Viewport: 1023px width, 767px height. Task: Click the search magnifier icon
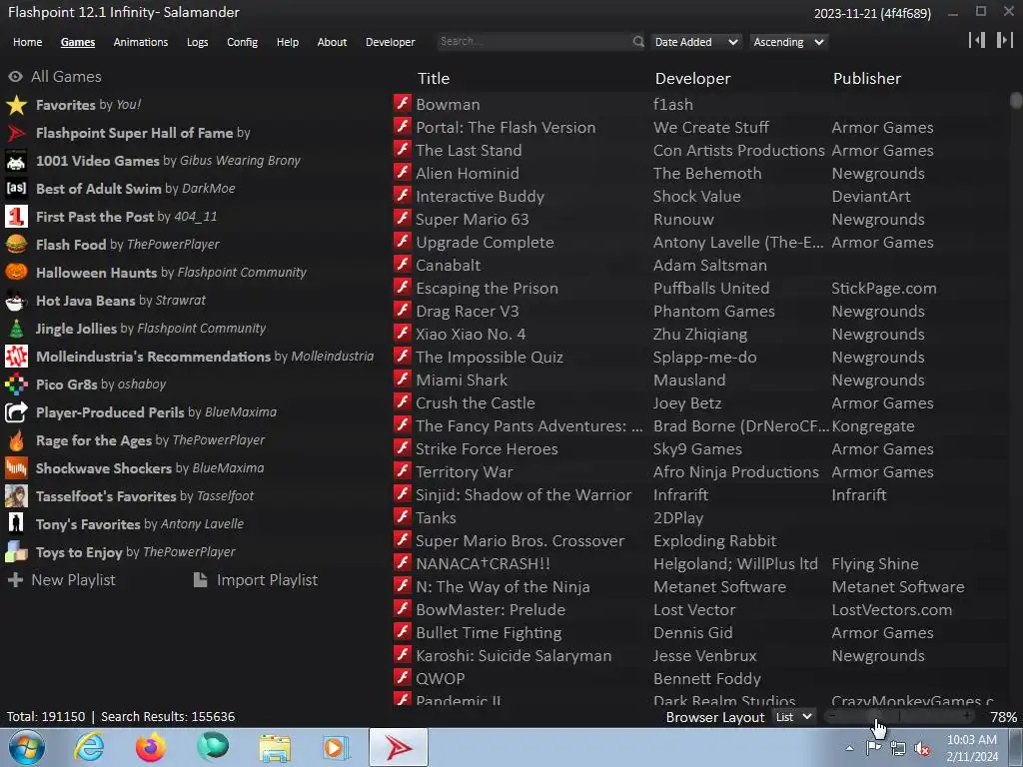tap(638, 41)
